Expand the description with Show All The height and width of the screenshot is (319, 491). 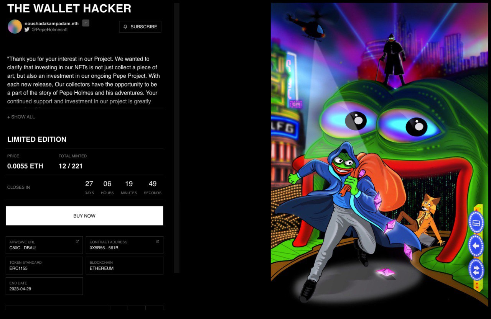(21, 117)
